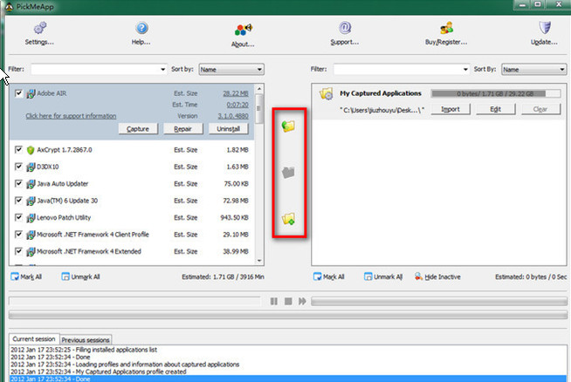Click Mark All under captured applications
Viewport: 571px width, 382px height.
click(329, 276)
